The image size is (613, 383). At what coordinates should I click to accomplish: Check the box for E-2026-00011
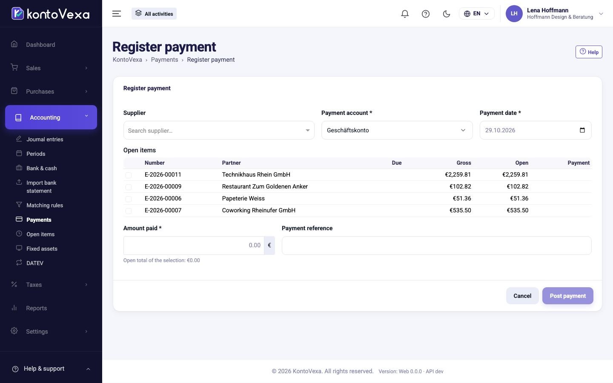(x=129, y=175)
